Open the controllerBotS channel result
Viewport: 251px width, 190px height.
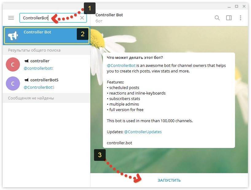tap(46, 83)
